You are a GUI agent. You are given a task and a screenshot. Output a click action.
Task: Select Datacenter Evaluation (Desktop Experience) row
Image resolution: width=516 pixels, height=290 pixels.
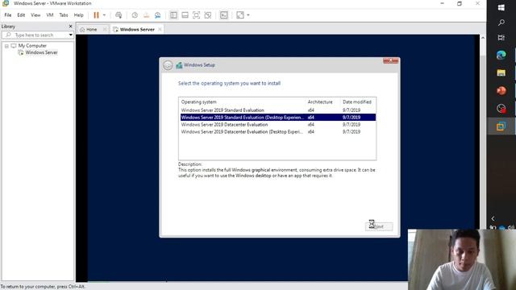[278, 132]
